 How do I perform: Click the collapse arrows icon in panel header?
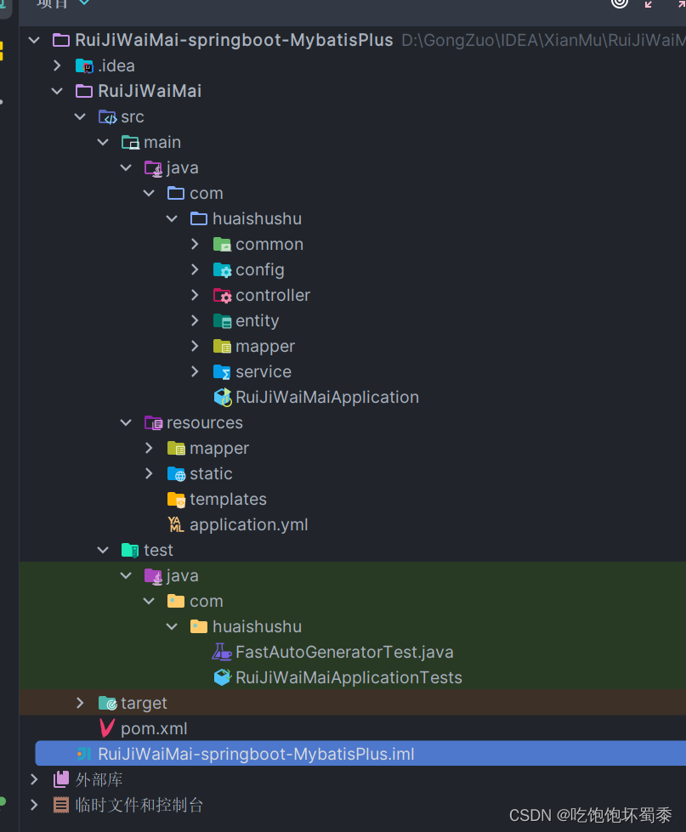[649, 3]
